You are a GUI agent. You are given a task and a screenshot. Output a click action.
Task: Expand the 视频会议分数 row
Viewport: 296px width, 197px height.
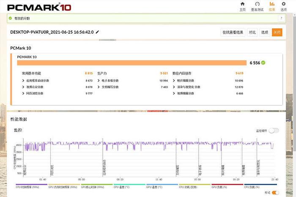23,87
